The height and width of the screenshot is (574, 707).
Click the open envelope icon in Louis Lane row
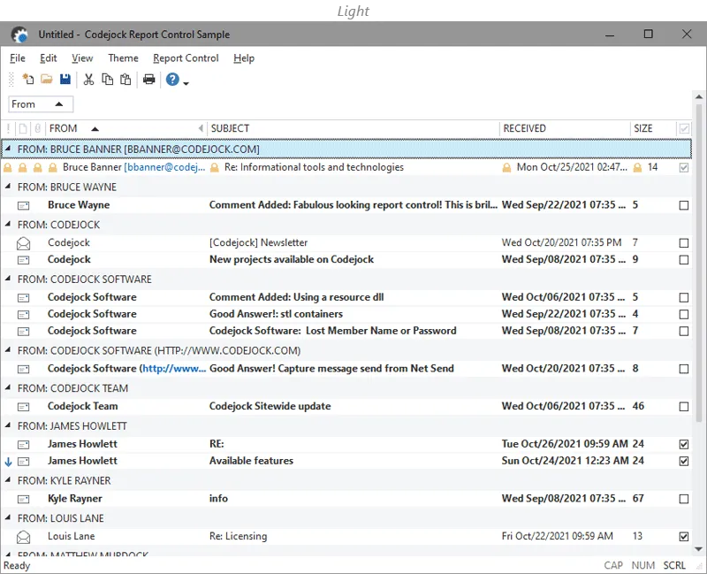(24, 537)
